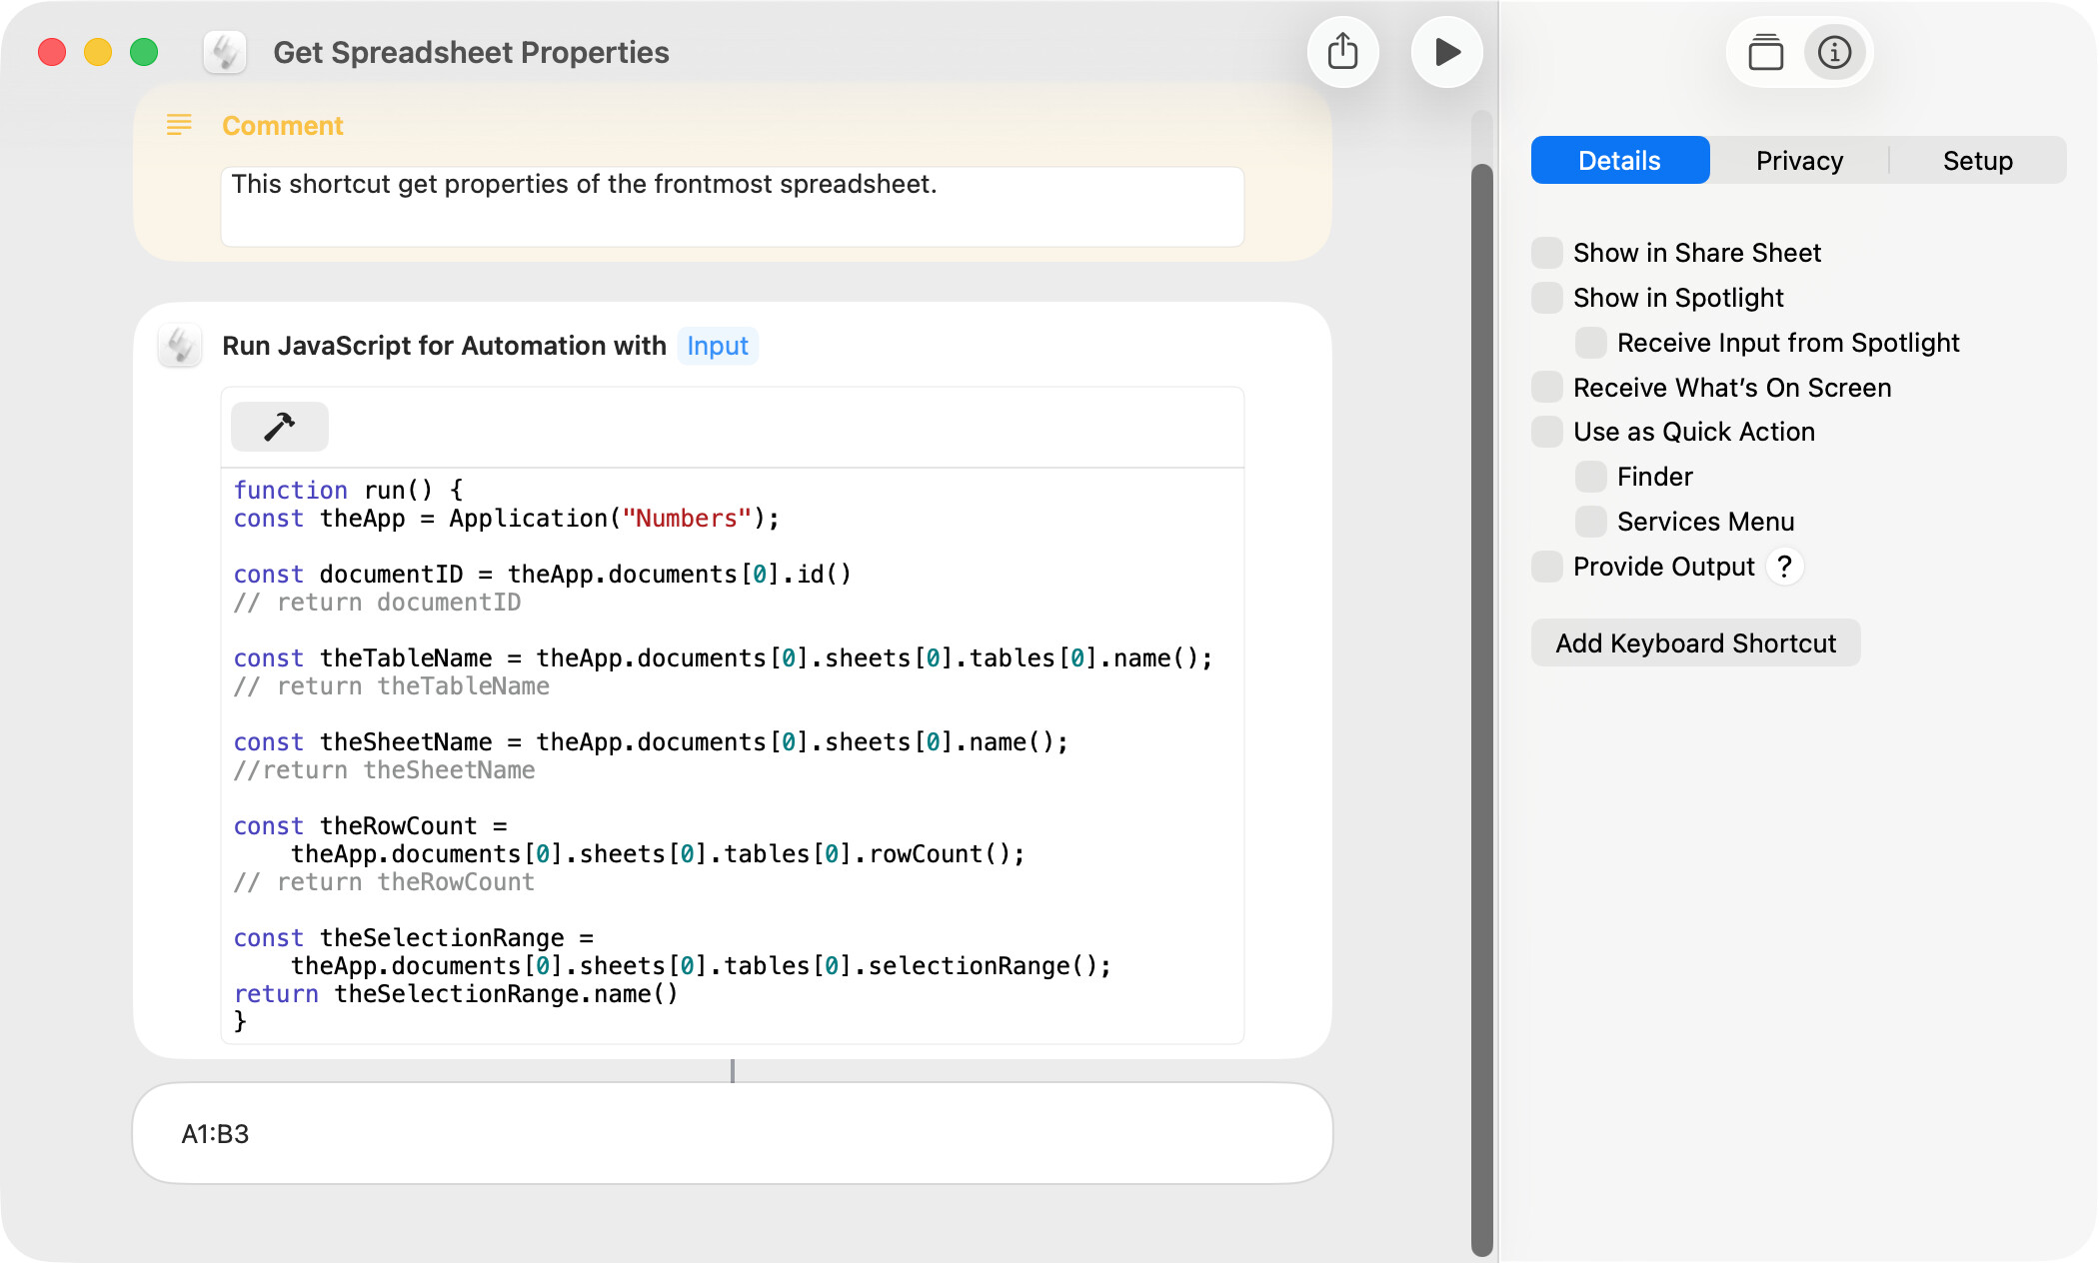Enable Use as Quick Action
The width and height of the screenshot is (2099, 1263).
(x=1547, y=432)
